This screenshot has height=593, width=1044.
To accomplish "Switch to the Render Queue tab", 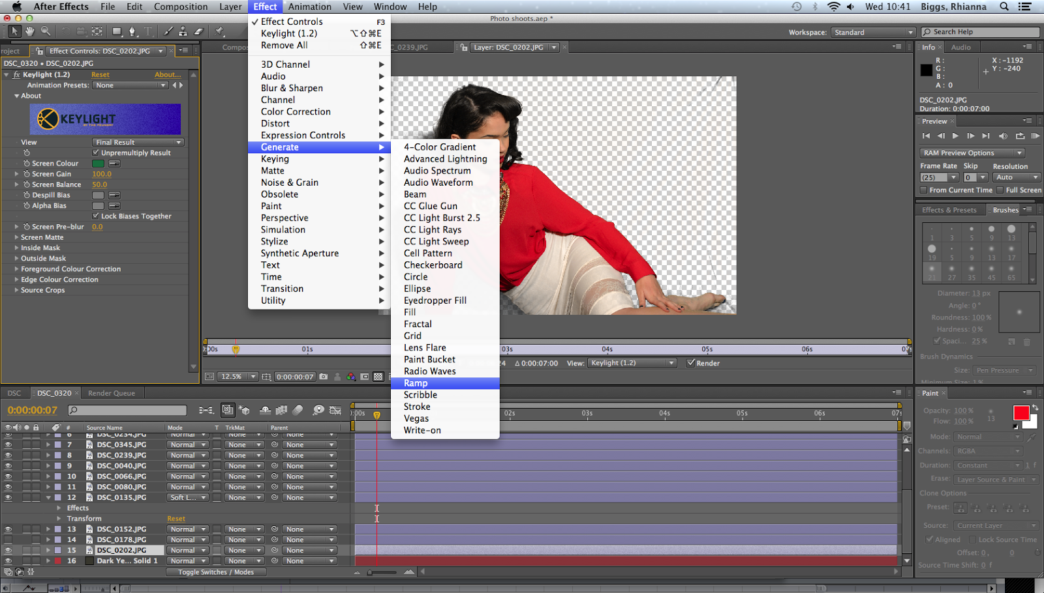I will pyautogui.click(x=112, y=393).
